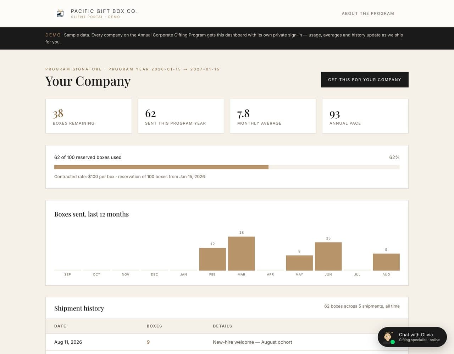Viewport: 454px width, 354px height.
Task: Click the DATE column header
Action: click(x=60, y=326)
